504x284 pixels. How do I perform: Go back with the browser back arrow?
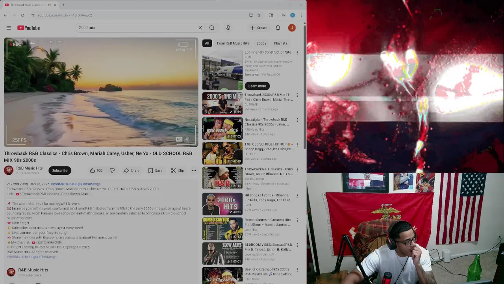6,15
